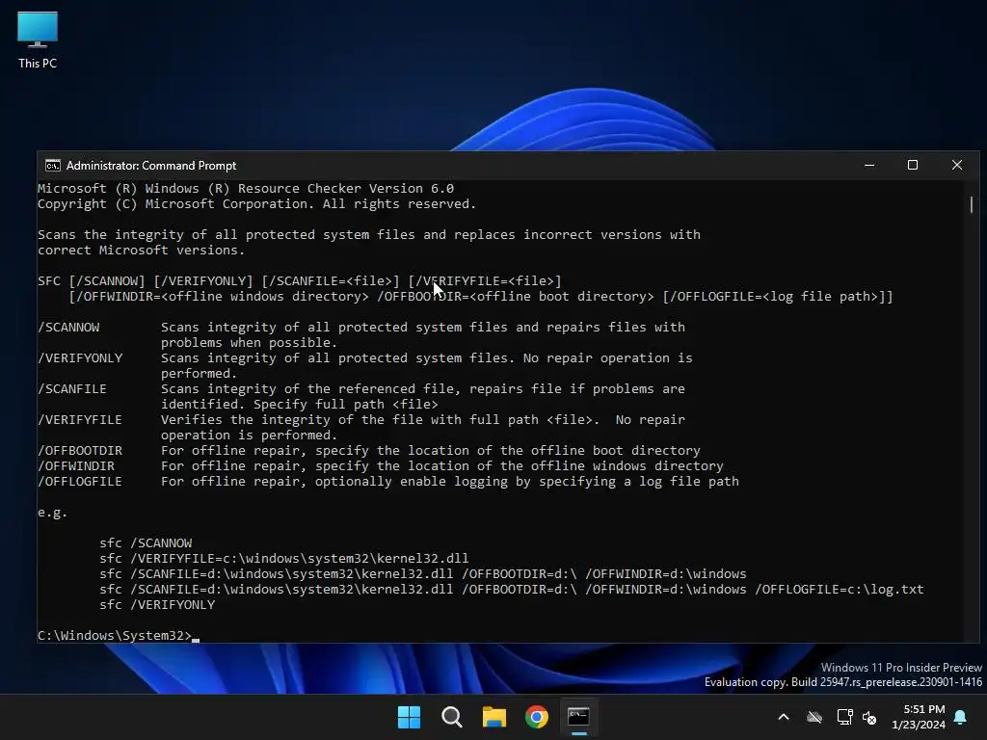Screen dimensions: 987x740
Task: Click the 'sfc /VERIFYONLY' example line
Action: tap(157, 605)
